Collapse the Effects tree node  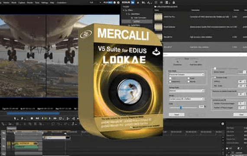tap(124, 10)
